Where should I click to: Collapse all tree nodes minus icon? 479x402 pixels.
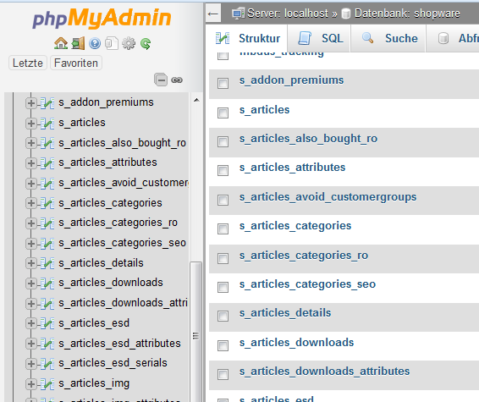click(161, 80)
